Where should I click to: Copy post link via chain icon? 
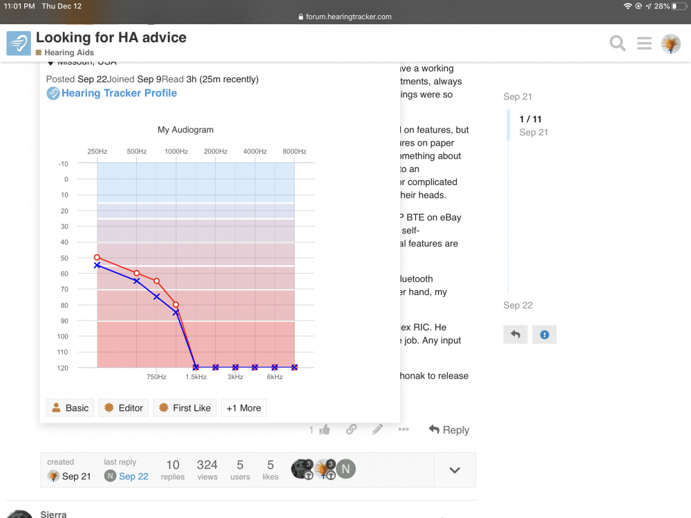tap(351, 430)
